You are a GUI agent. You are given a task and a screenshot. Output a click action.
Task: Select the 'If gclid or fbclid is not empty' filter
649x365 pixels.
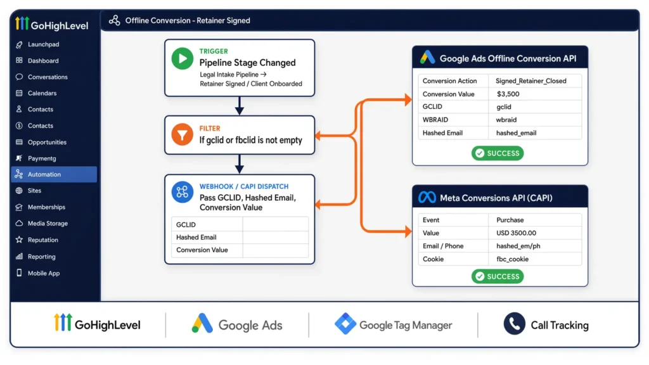(x=251, y=140)
